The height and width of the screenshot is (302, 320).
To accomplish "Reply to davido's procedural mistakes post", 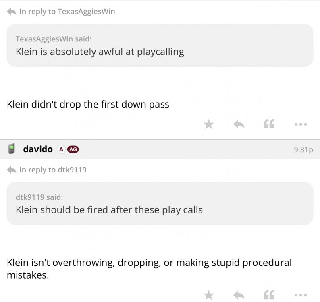I will click(239, 295).
